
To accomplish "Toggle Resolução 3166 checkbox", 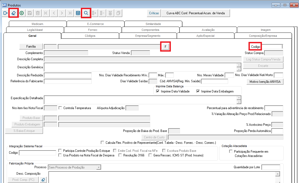I will [x=120, y=155].
